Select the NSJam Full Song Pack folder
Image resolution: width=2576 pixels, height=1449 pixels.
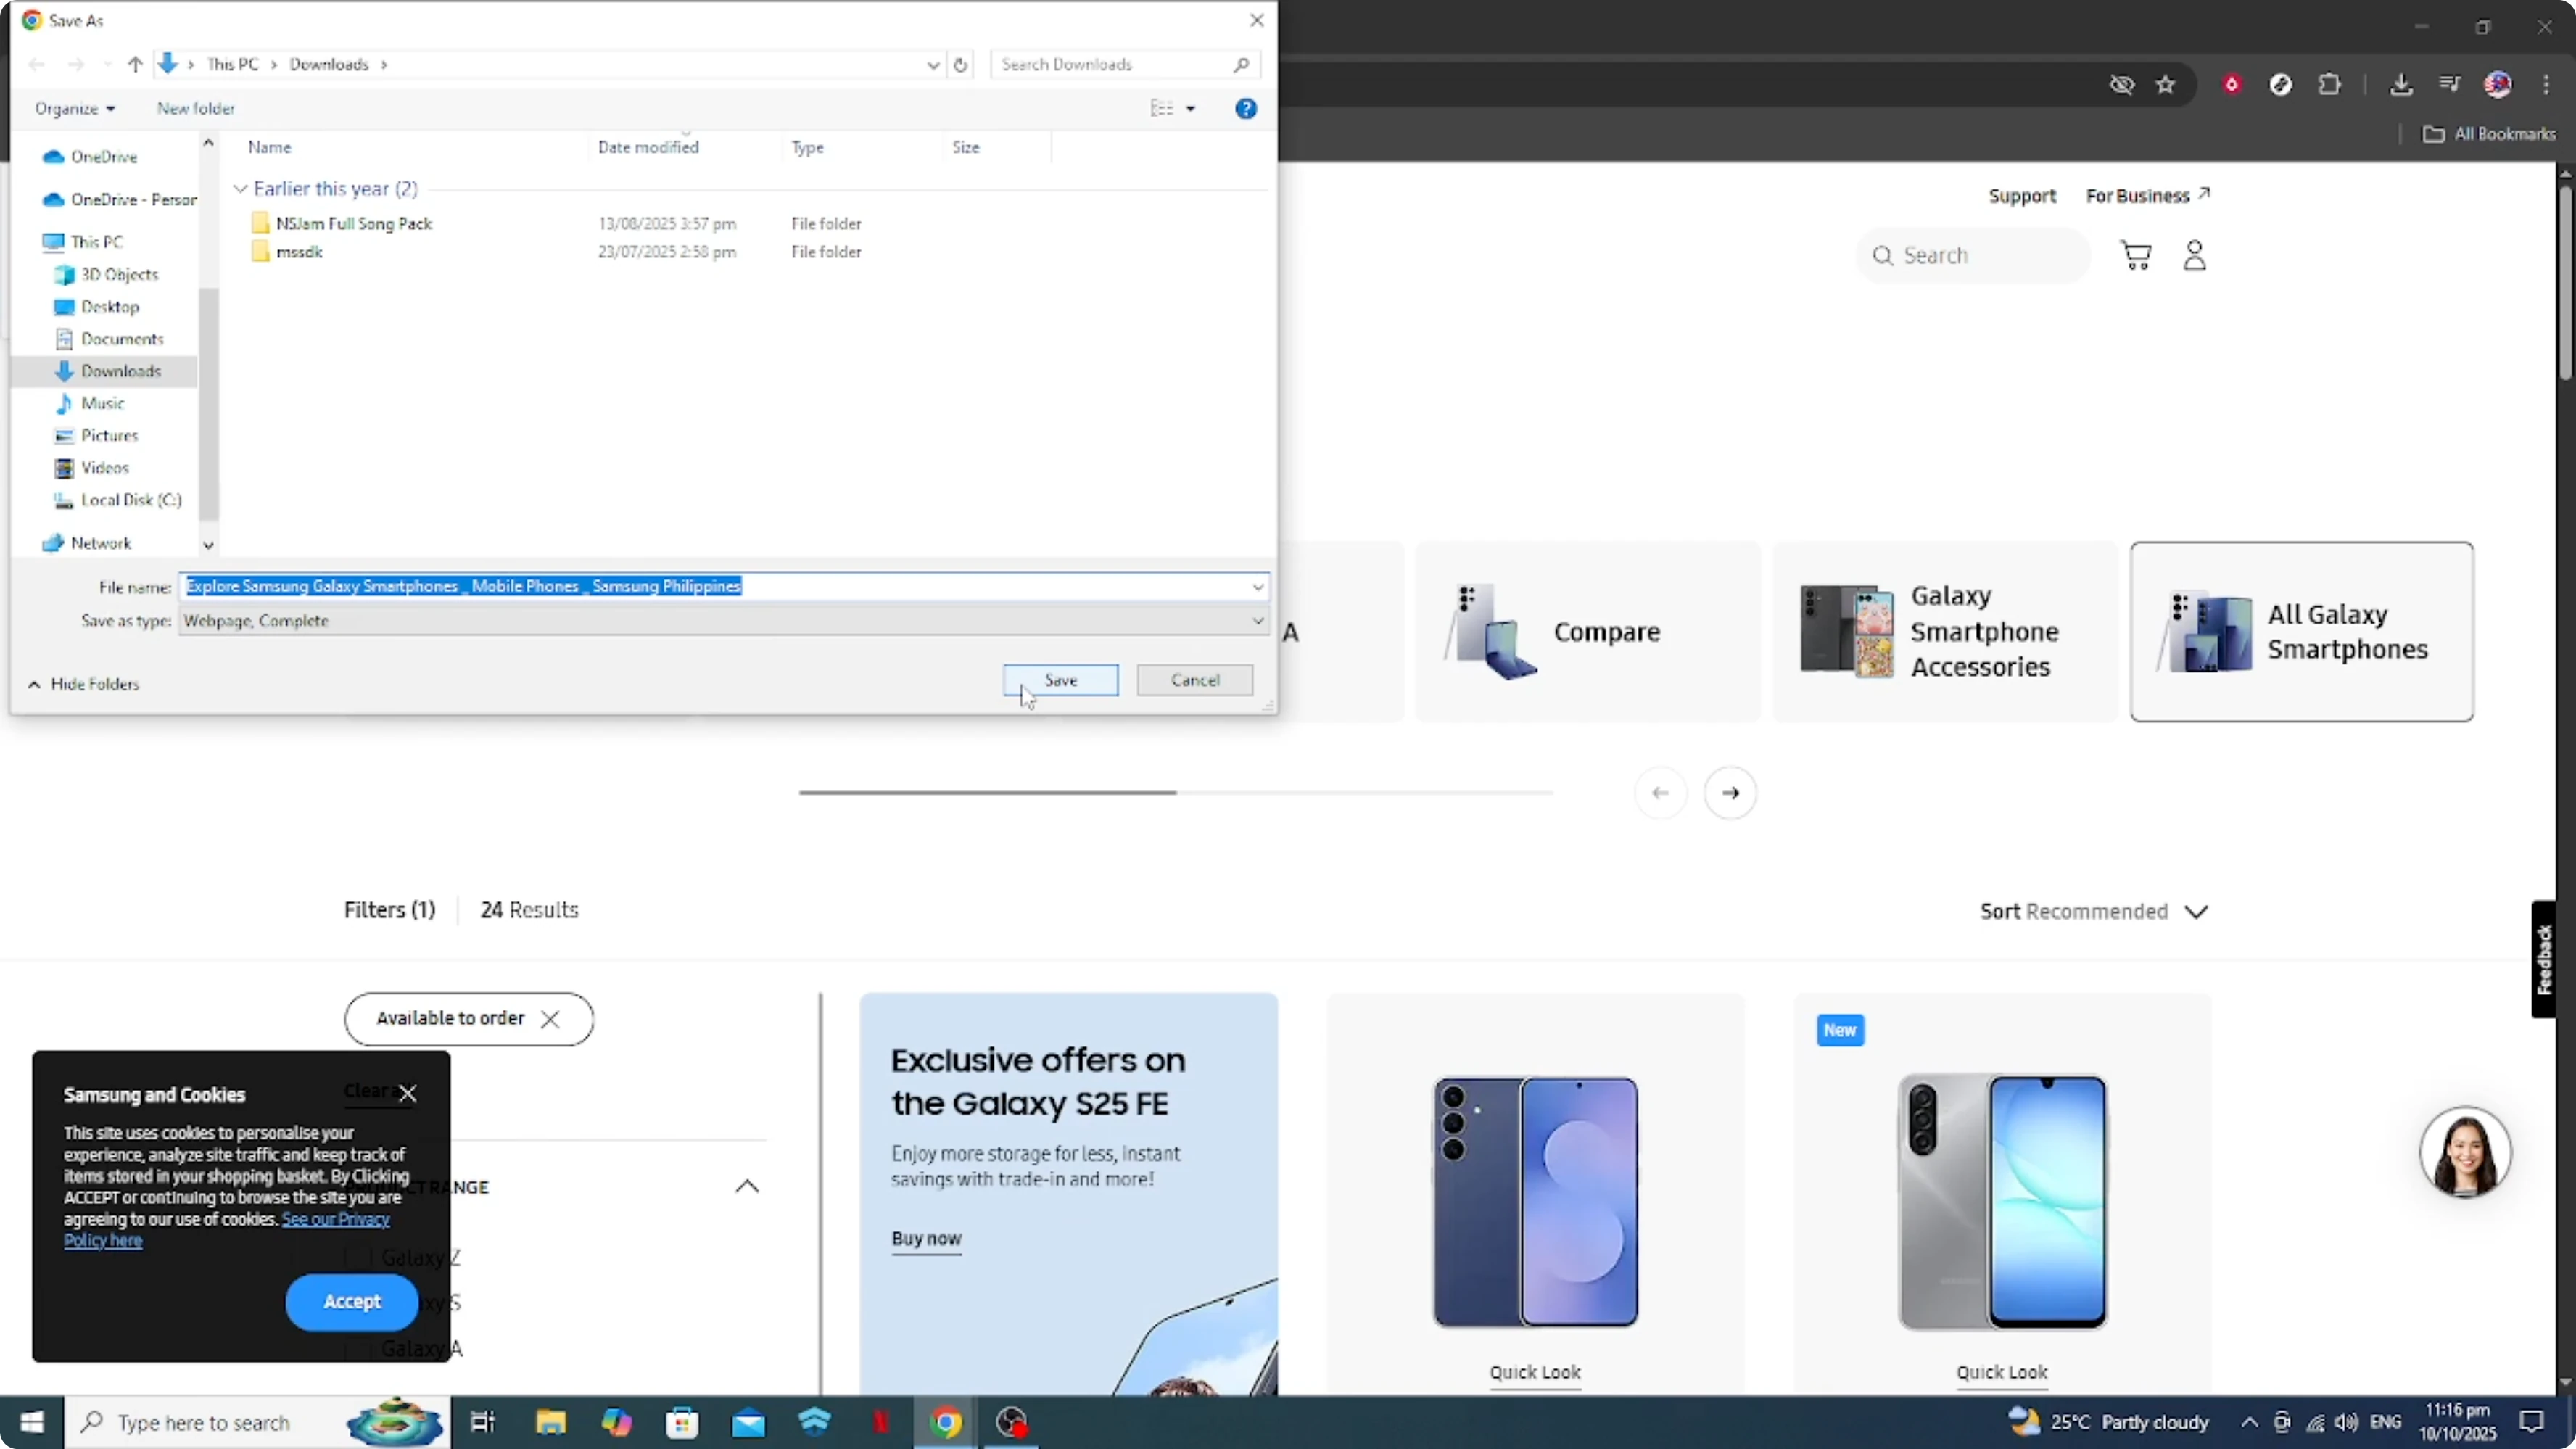[x=354, y=223]
